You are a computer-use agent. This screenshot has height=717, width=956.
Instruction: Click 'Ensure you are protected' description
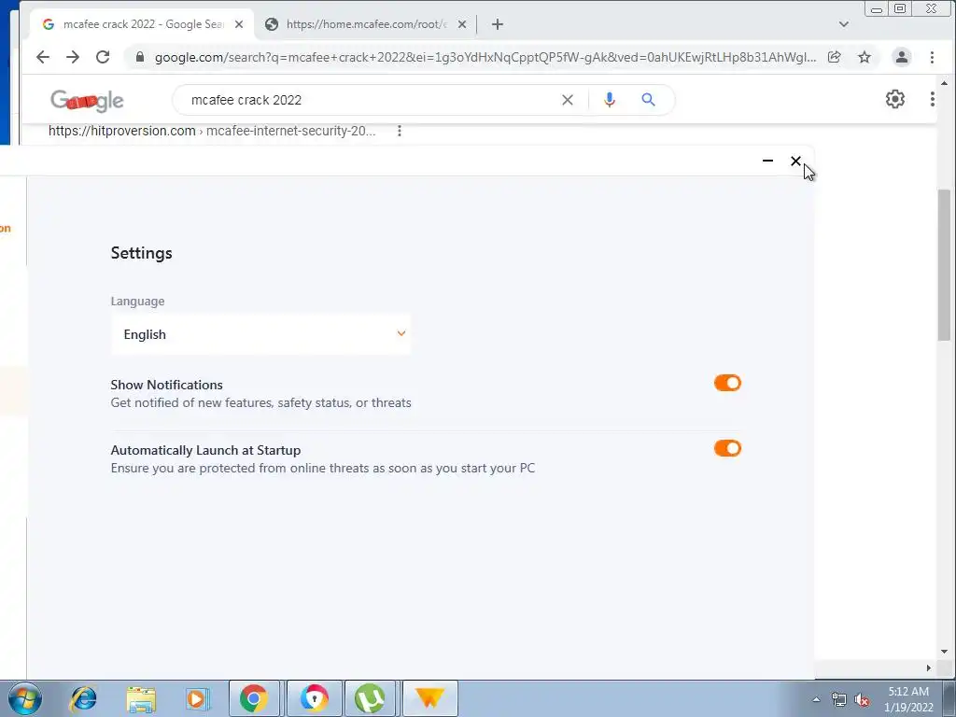(322, 469)
